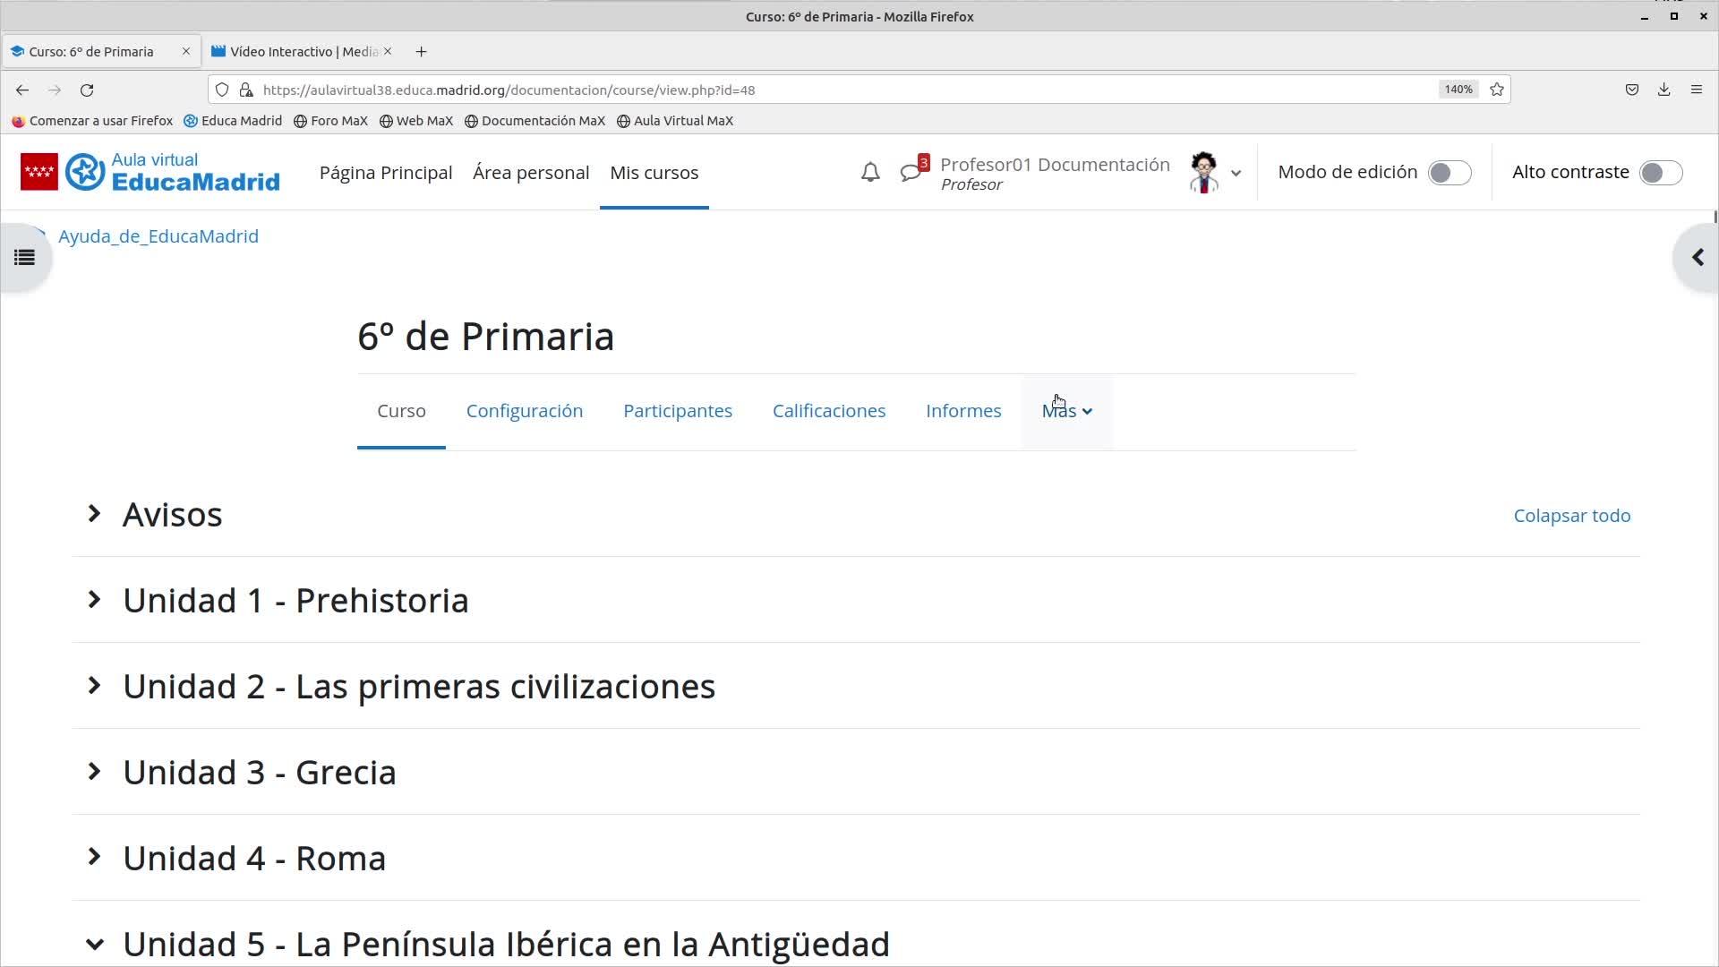Viewport: 1719px width, 967px height.
Task: Open messages chat bubble icon
Action: (x=911, y=172)
